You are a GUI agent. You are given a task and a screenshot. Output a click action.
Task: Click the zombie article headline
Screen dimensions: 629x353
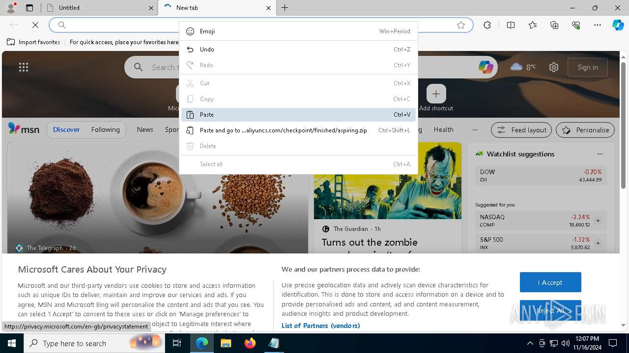pyautogui.click(x=370, y=247)
